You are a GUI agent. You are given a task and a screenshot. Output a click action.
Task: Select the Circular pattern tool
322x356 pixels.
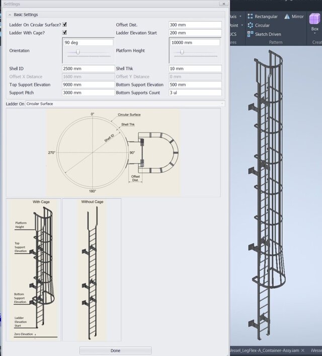tap(262, 25)
